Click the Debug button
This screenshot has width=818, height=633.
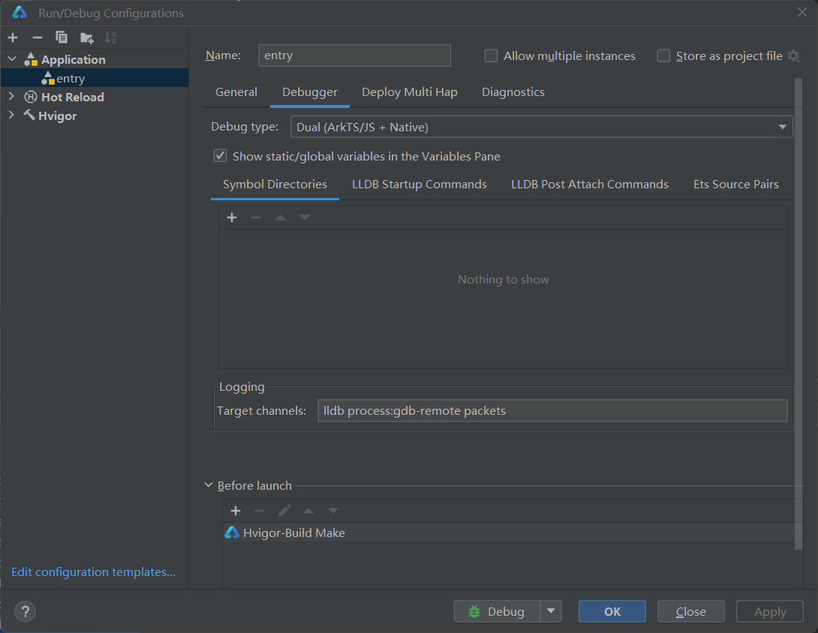[497, 611]
